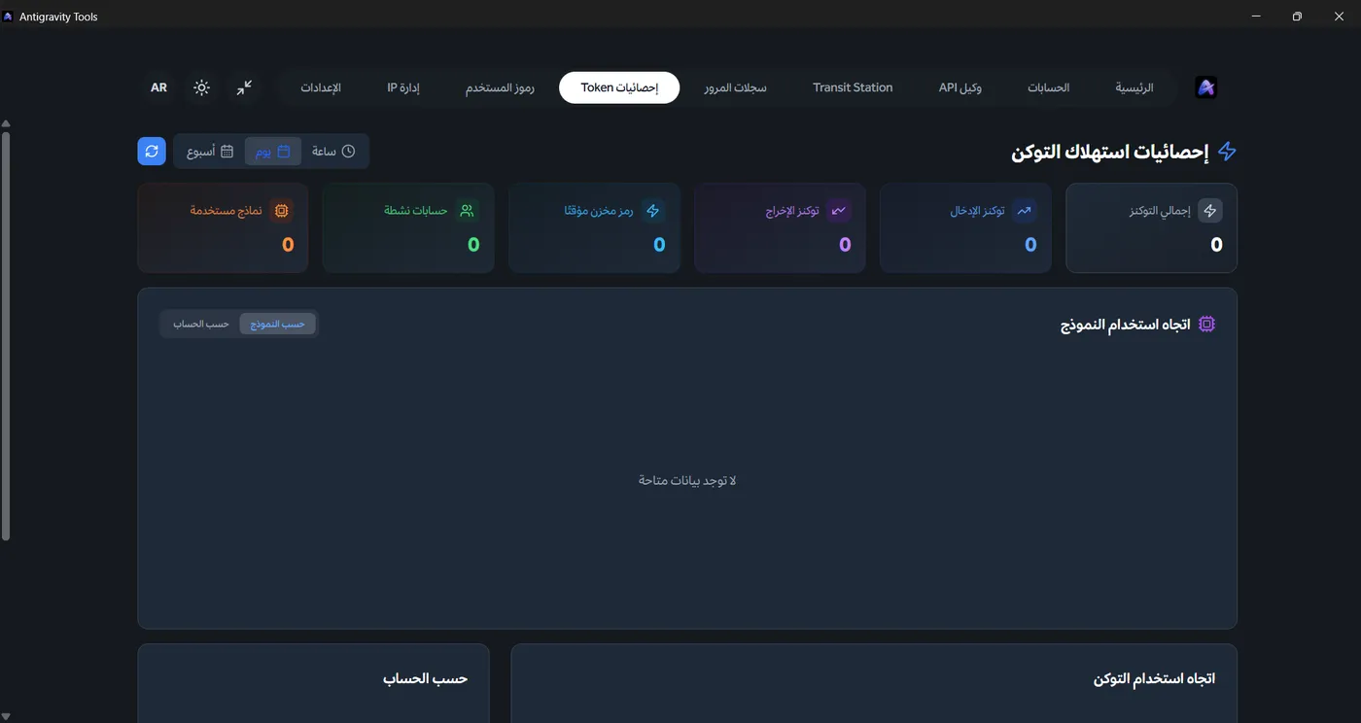Click the lightning icon on the إجمالي التوكنز card

1209,211
